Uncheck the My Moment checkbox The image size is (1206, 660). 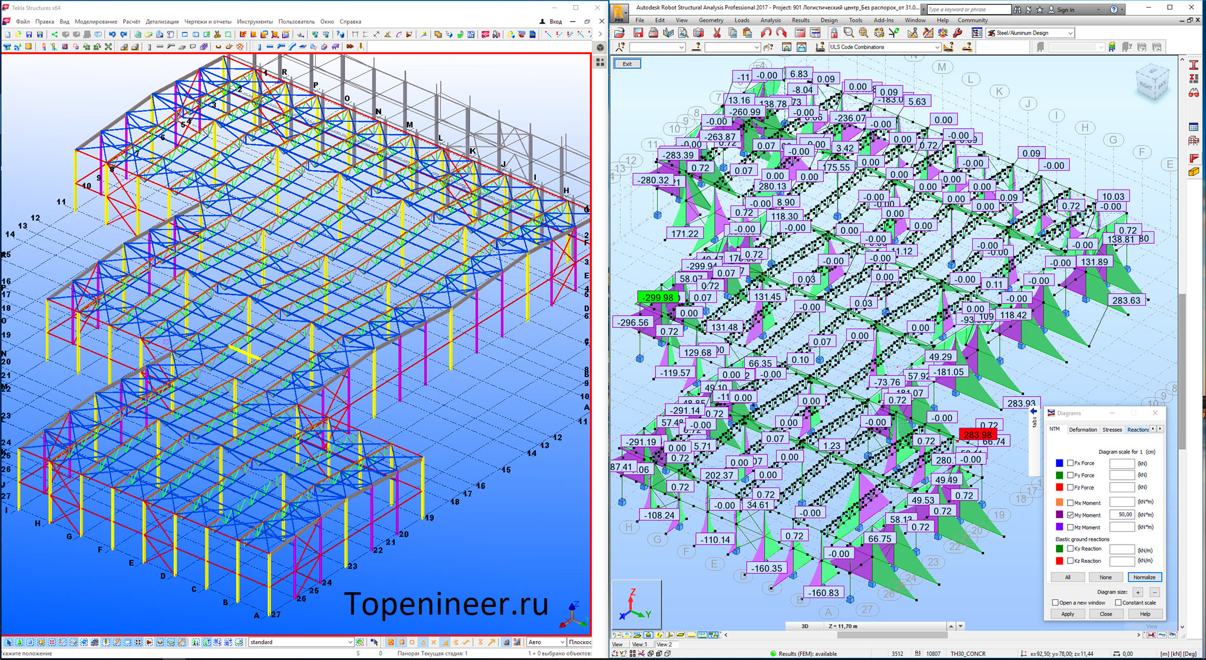1071,515
